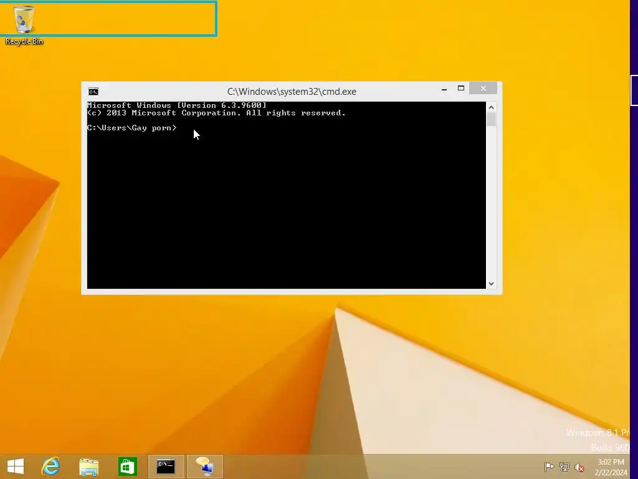This screenshot has width=638, height=479.
Task: Open the Windows Start button
Action: (16, 467)
